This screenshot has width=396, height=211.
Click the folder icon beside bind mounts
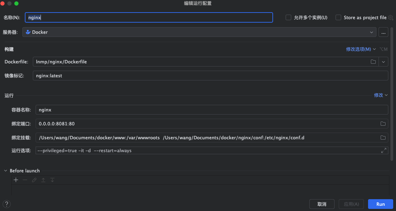383,137
